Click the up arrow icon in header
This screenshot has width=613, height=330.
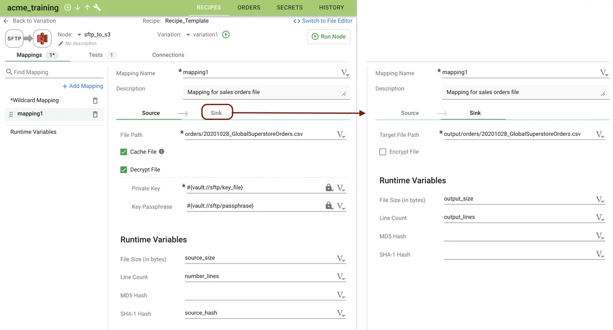point(87,8)
